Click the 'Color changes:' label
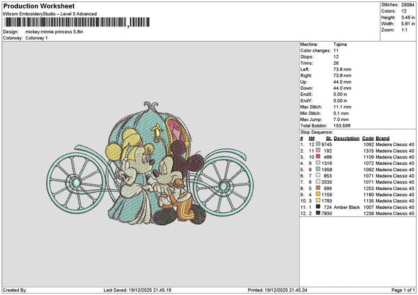 point(316,51)
